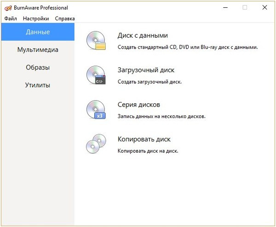The image size is (276, 227).
Task: Click the text 'Запись данных на несколько дисков'
Action: click(161, 116)
